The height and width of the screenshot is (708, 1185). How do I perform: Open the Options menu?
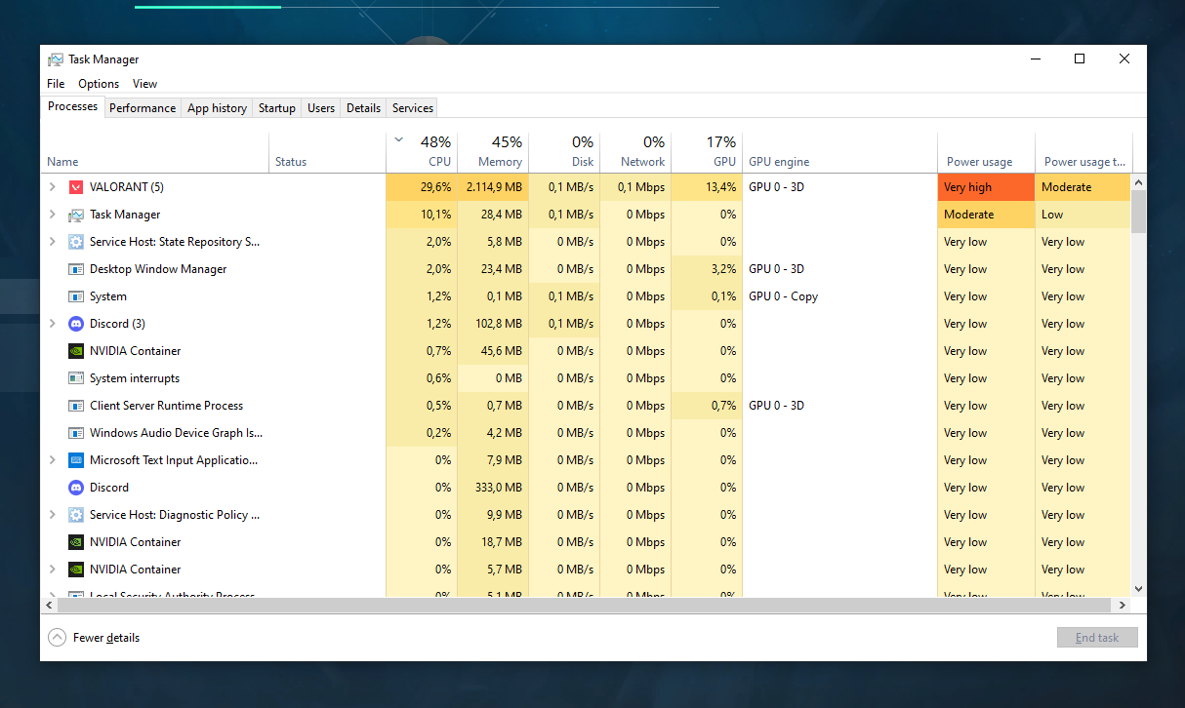point(99,84)
